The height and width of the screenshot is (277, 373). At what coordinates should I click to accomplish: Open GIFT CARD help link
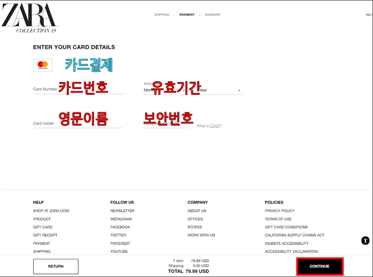(43, 227)
